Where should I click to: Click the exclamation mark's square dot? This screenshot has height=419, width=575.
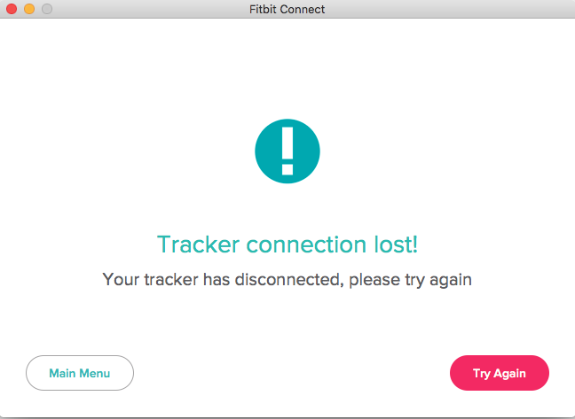point(287,169)
